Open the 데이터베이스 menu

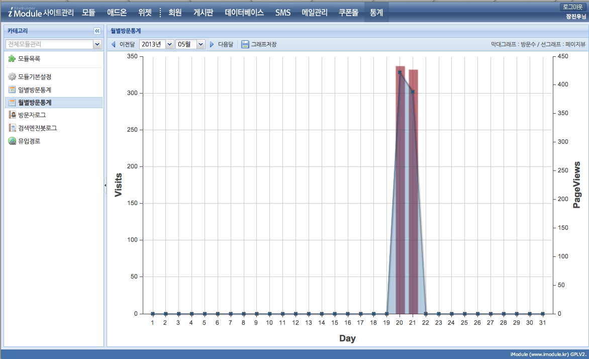244,13
